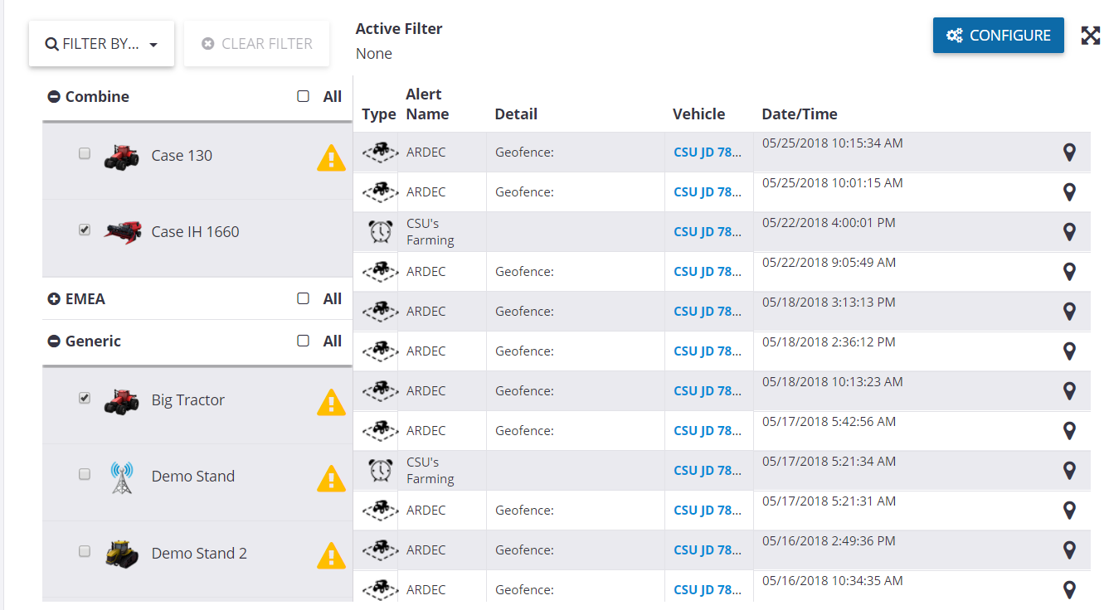Check All for Combine group
This screenshot has height=610, width=1109.
(x=303, y=96)
